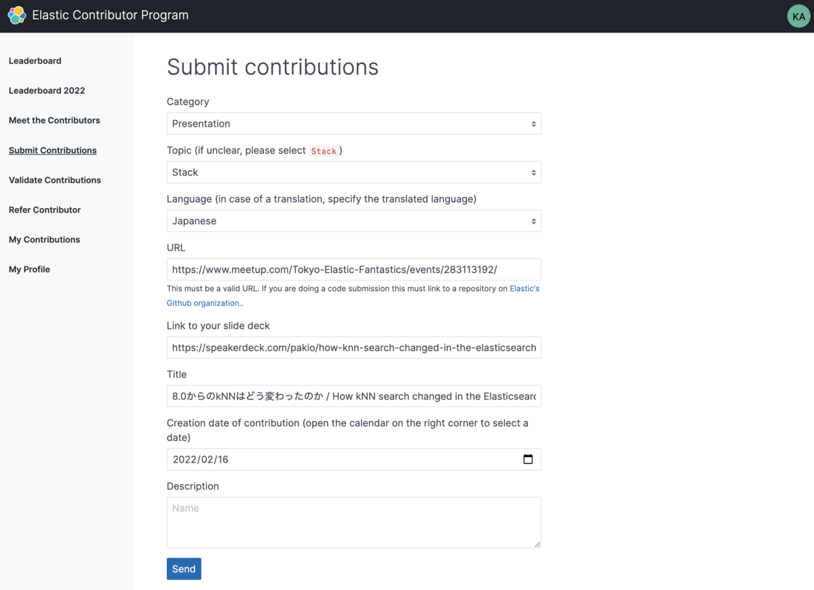Click the red Stack badge in Topic label
The image size is (814, 590).
point(324,151)
